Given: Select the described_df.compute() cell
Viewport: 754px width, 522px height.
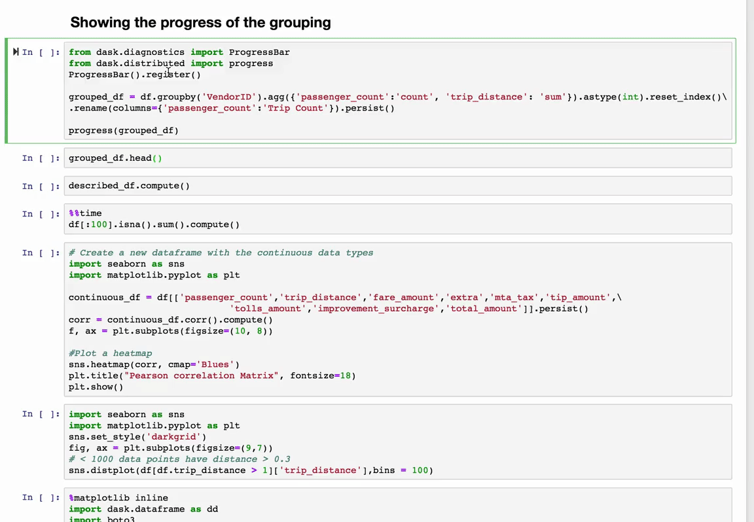Looking at the screenshot, I should pos(130,186).
